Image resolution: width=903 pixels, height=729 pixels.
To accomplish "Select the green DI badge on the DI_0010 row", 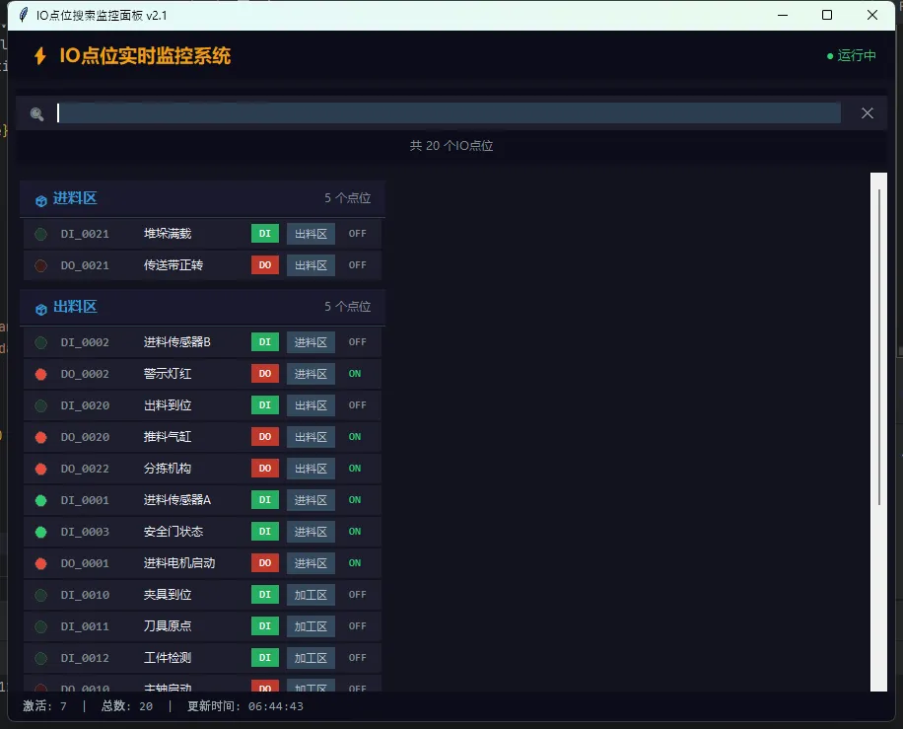I will pos(265,595).
